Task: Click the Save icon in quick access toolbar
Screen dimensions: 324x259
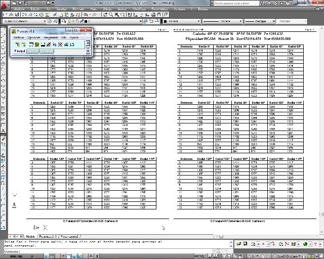Action: 26,3
